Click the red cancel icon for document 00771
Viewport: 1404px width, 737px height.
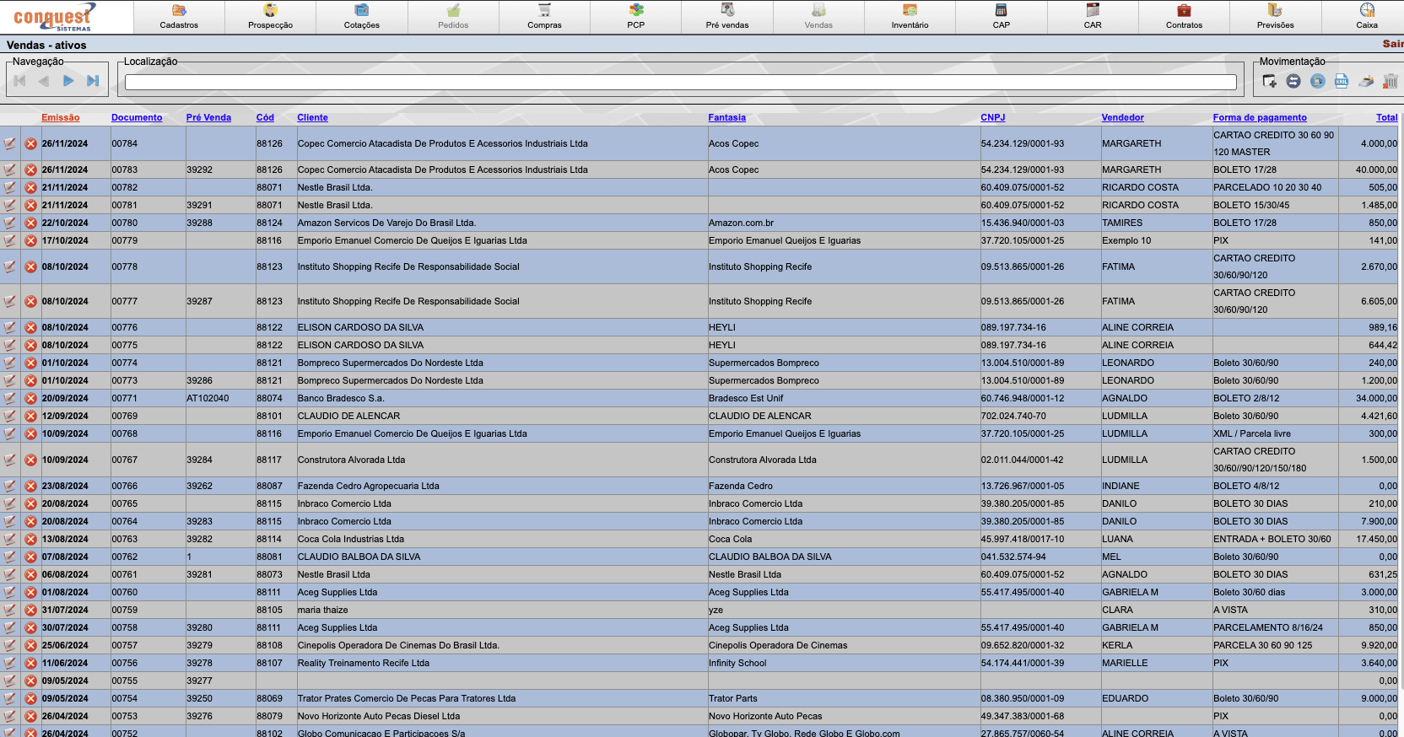(31, 399)
